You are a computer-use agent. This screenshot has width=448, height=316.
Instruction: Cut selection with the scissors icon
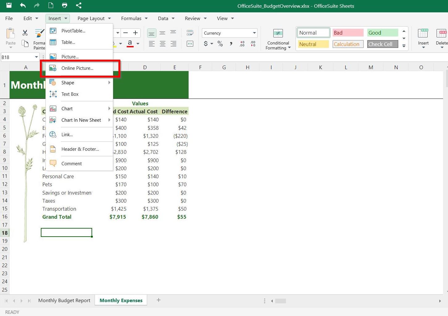point(25,33)
